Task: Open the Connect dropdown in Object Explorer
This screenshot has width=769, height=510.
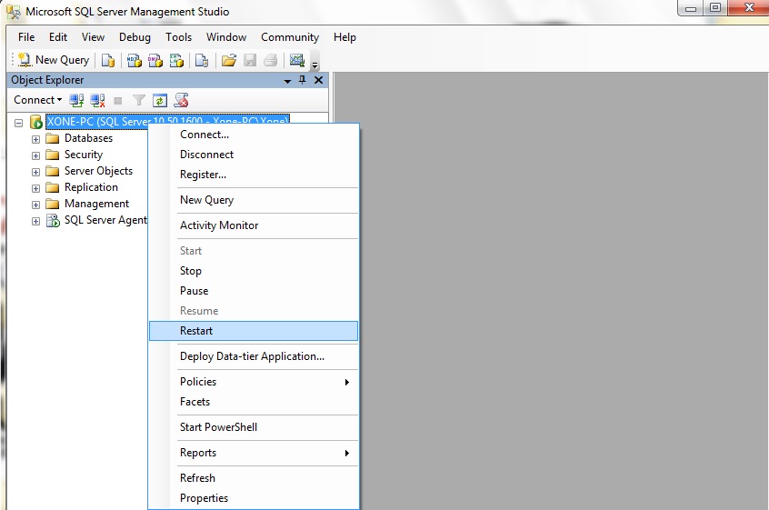Action: pos(38,100)
